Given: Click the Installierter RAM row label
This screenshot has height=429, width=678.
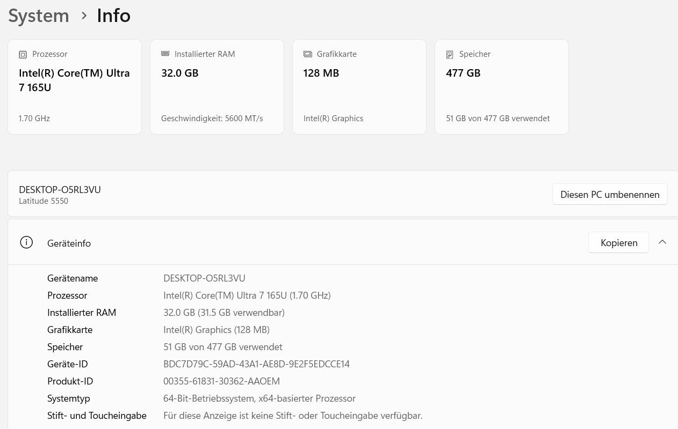Looking at the screenshot, I should 82,313.
